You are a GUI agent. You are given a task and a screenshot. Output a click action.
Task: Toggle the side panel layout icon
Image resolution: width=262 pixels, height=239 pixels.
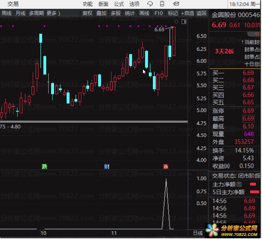point(184,22)
